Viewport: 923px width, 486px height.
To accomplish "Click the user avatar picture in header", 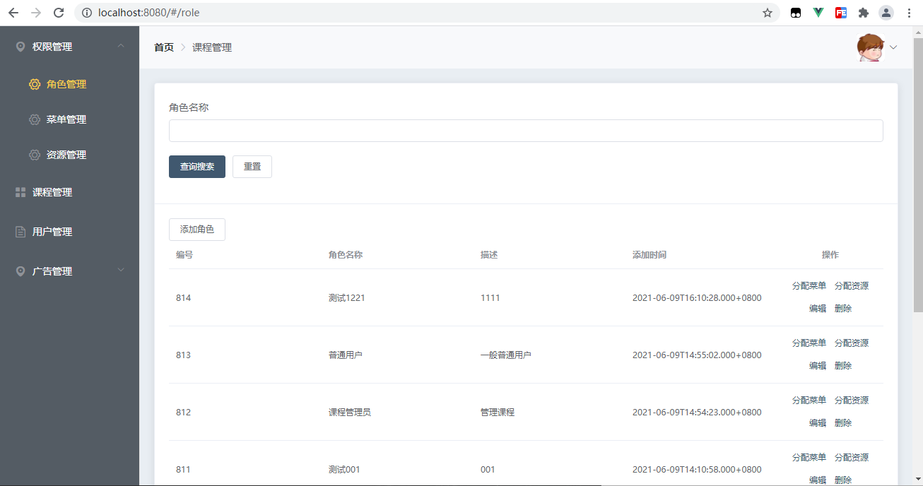I will pos(871,47).
